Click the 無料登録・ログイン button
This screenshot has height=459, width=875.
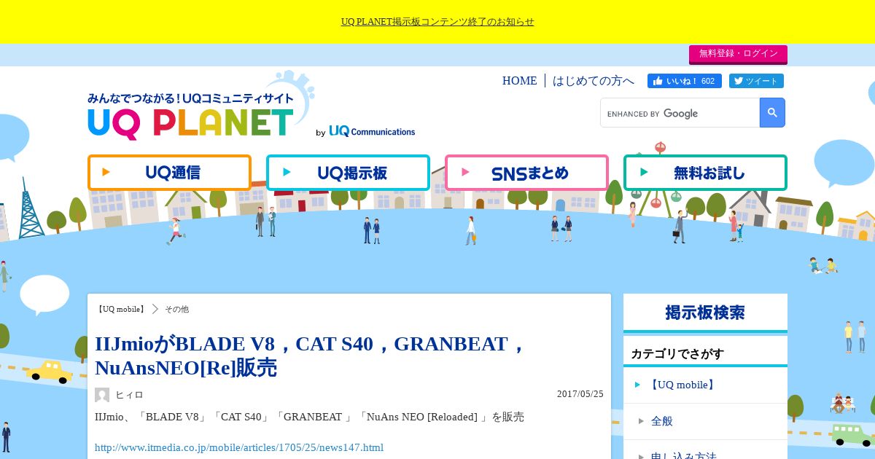[738, 54]
